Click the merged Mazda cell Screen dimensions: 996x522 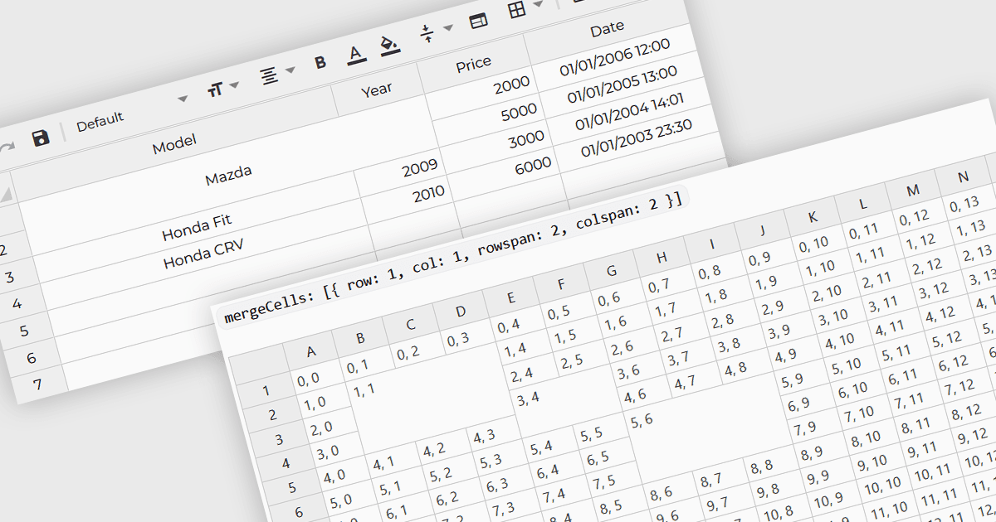[x=228, y=173]
